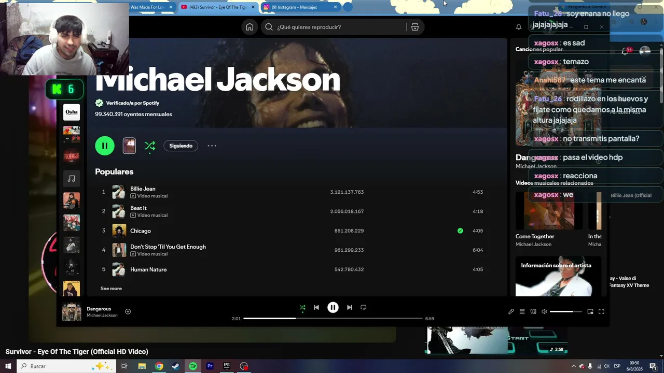
Task: Open Michael Jackson artist link in the player bar
Action: [102, 315]
